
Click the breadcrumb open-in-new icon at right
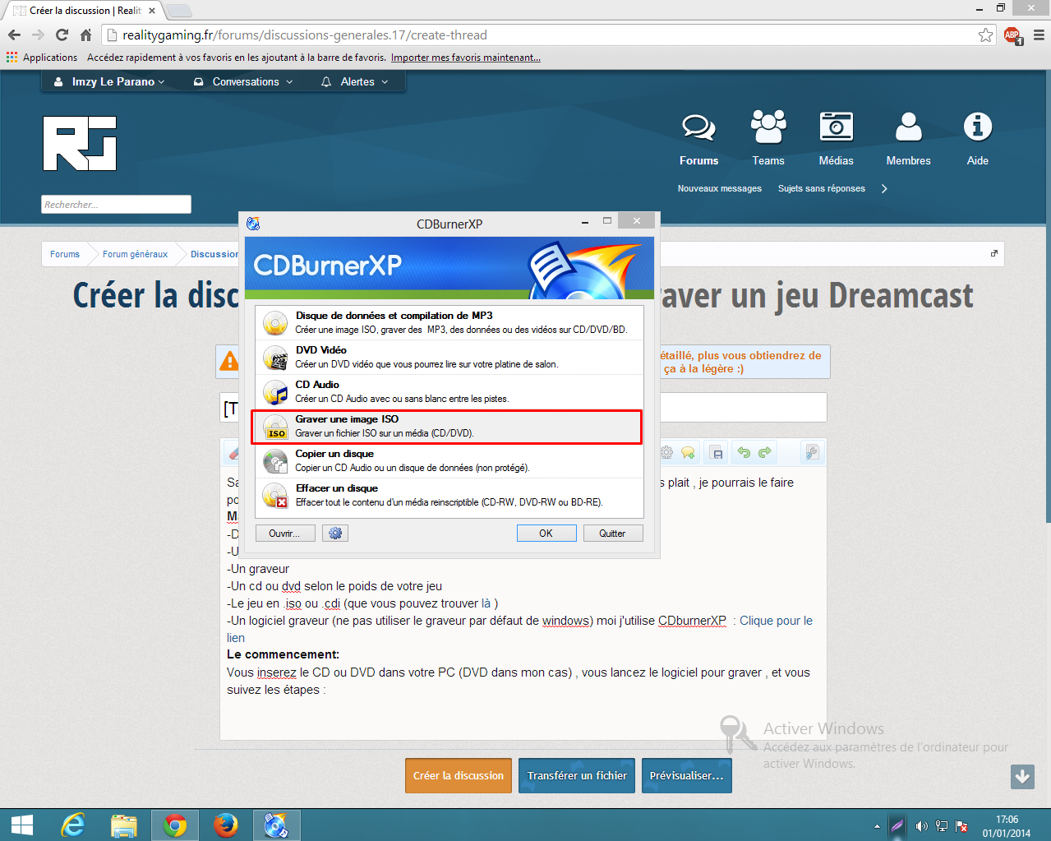994,253
